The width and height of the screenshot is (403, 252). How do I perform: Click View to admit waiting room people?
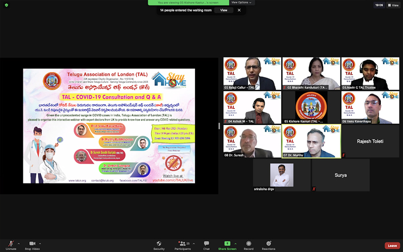click(224, 10)
